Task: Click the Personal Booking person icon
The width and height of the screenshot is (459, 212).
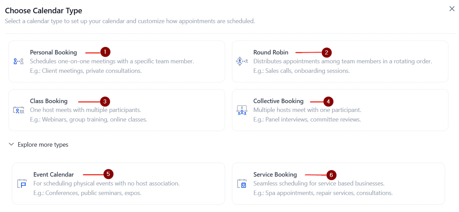Action: point(18,61)
